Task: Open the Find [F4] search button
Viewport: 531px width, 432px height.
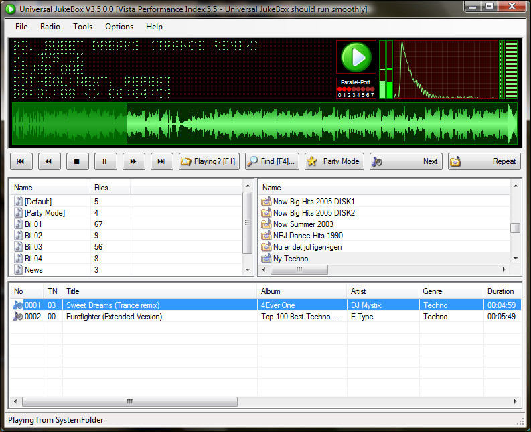Action: click(272, 161)
